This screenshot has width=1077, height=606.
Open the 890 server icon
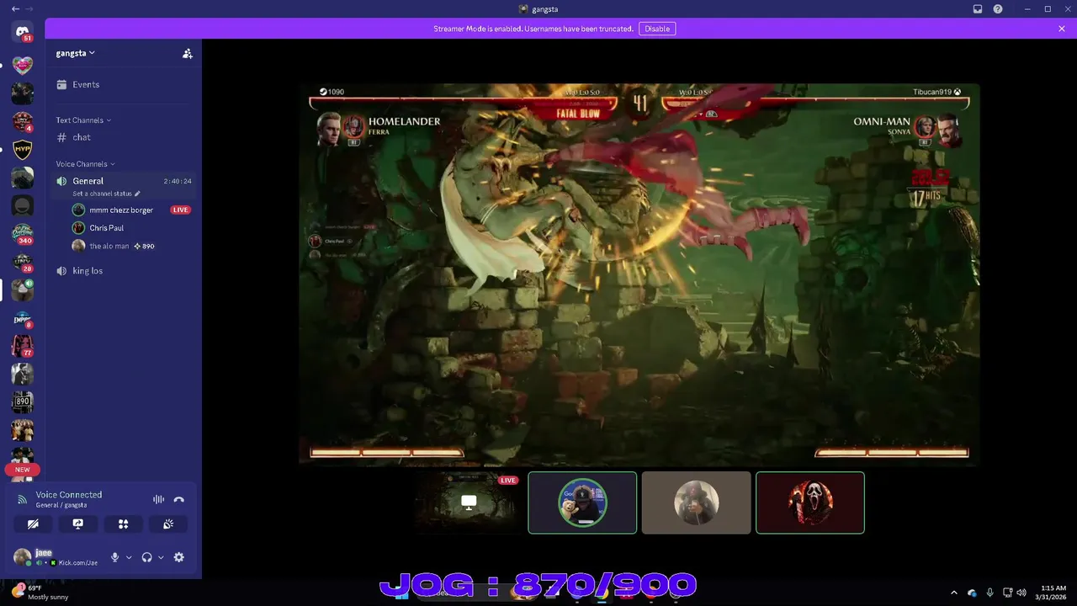pyautogui.click(x=23, y=401)
